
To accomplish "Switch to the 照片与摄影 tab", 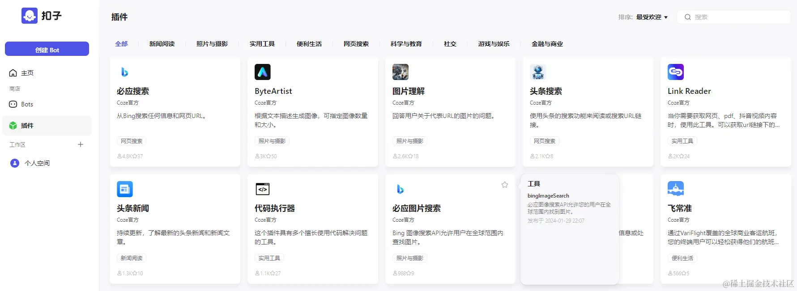I will [x=212, y=44].
